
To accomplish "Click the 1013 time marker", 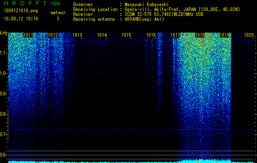I will [77, 35].
